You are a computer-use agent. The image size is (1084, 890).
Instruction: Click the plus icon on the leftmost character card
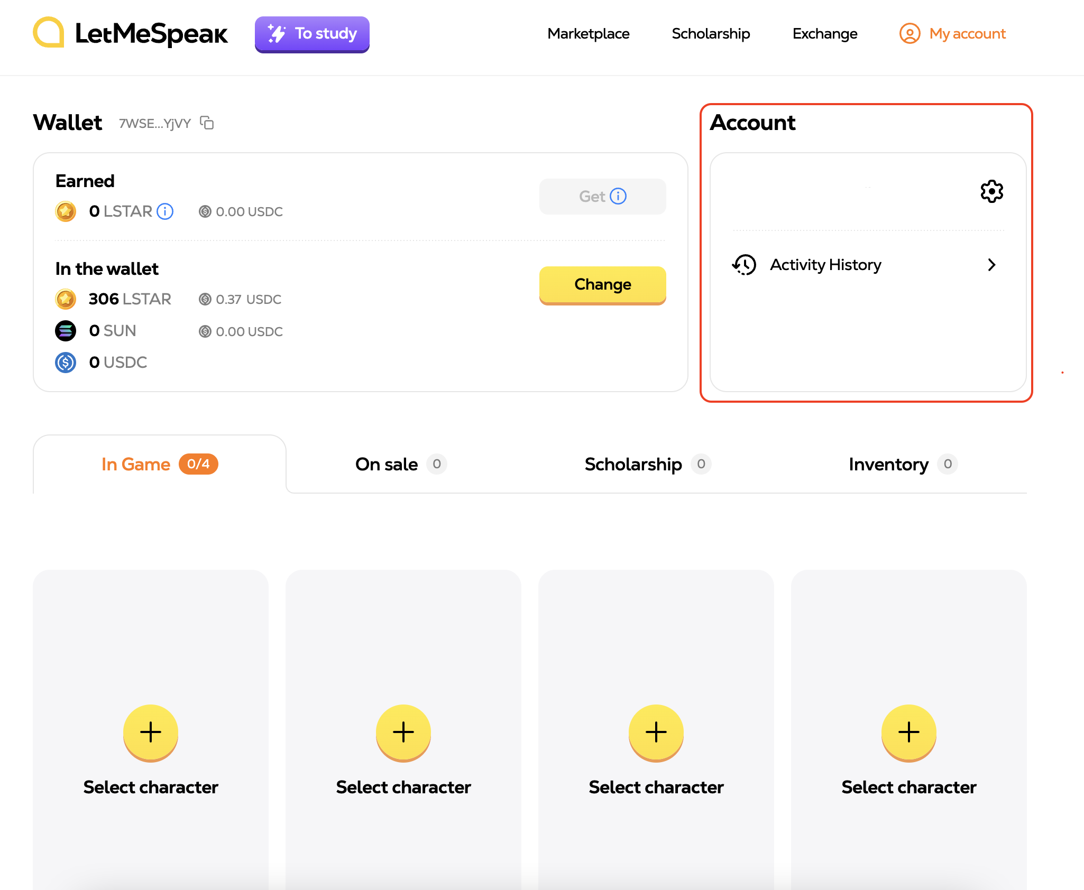151,732
